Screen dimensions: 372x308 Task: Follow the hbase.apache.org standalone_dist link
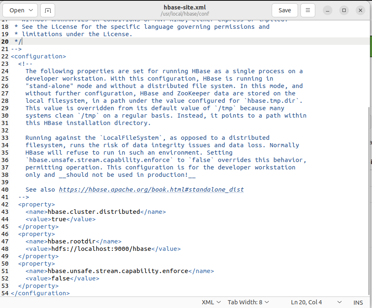coord(151,190)
